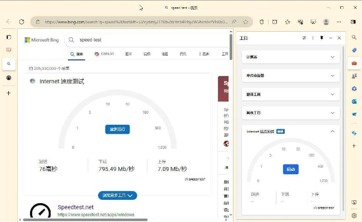Click the shopping tag sidebar icon

click(x=354, y=50)
